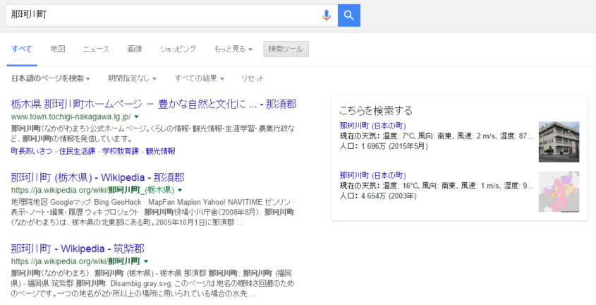Switch to the 地図 tab

click(58, 49)
